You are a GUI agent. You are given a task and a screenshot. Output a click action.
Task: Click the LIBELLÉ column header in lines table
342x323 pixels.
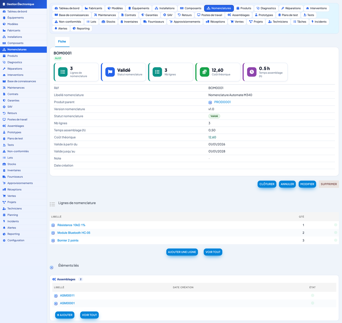[x=56, y=217]
